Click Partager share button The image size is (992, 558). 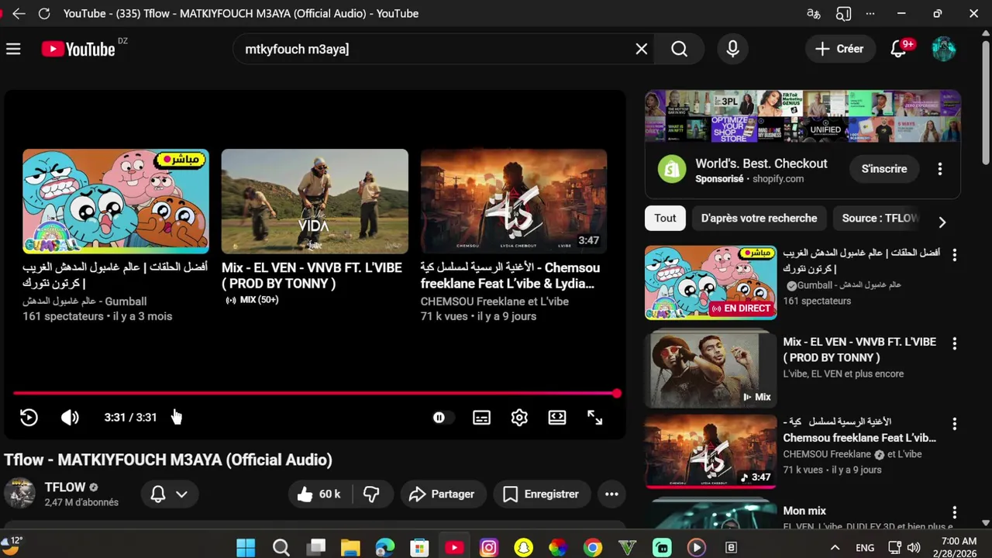tap(443, 494)
